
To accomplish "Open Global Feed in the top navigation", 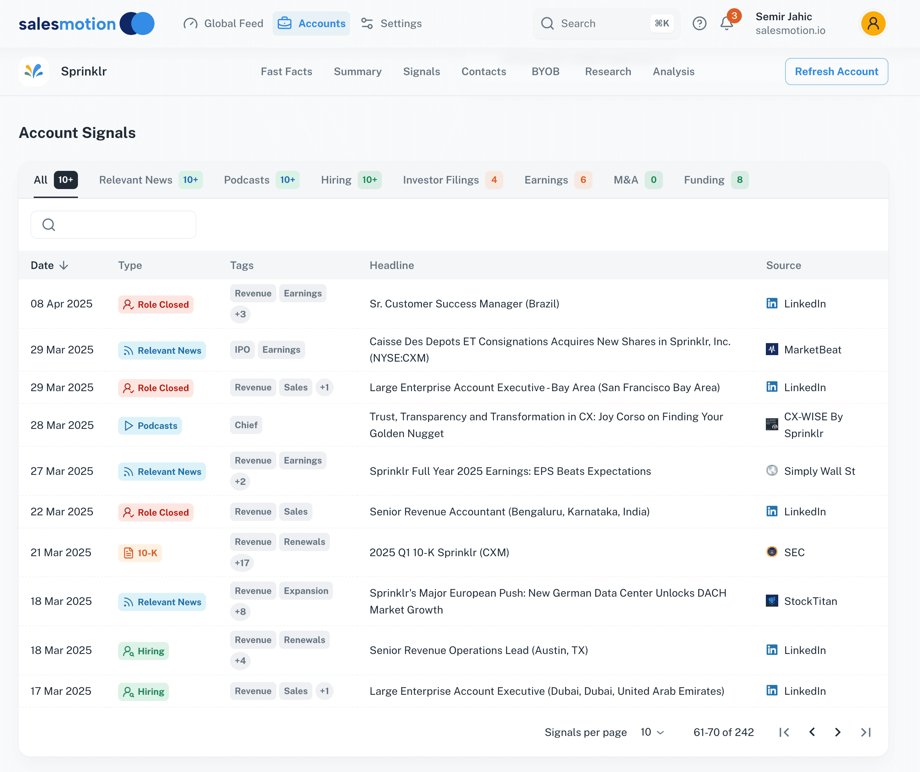I will coord(223,23).
